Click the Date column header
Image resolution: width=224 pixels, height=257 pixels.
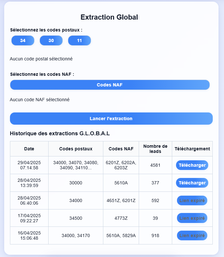pos(29,149)
